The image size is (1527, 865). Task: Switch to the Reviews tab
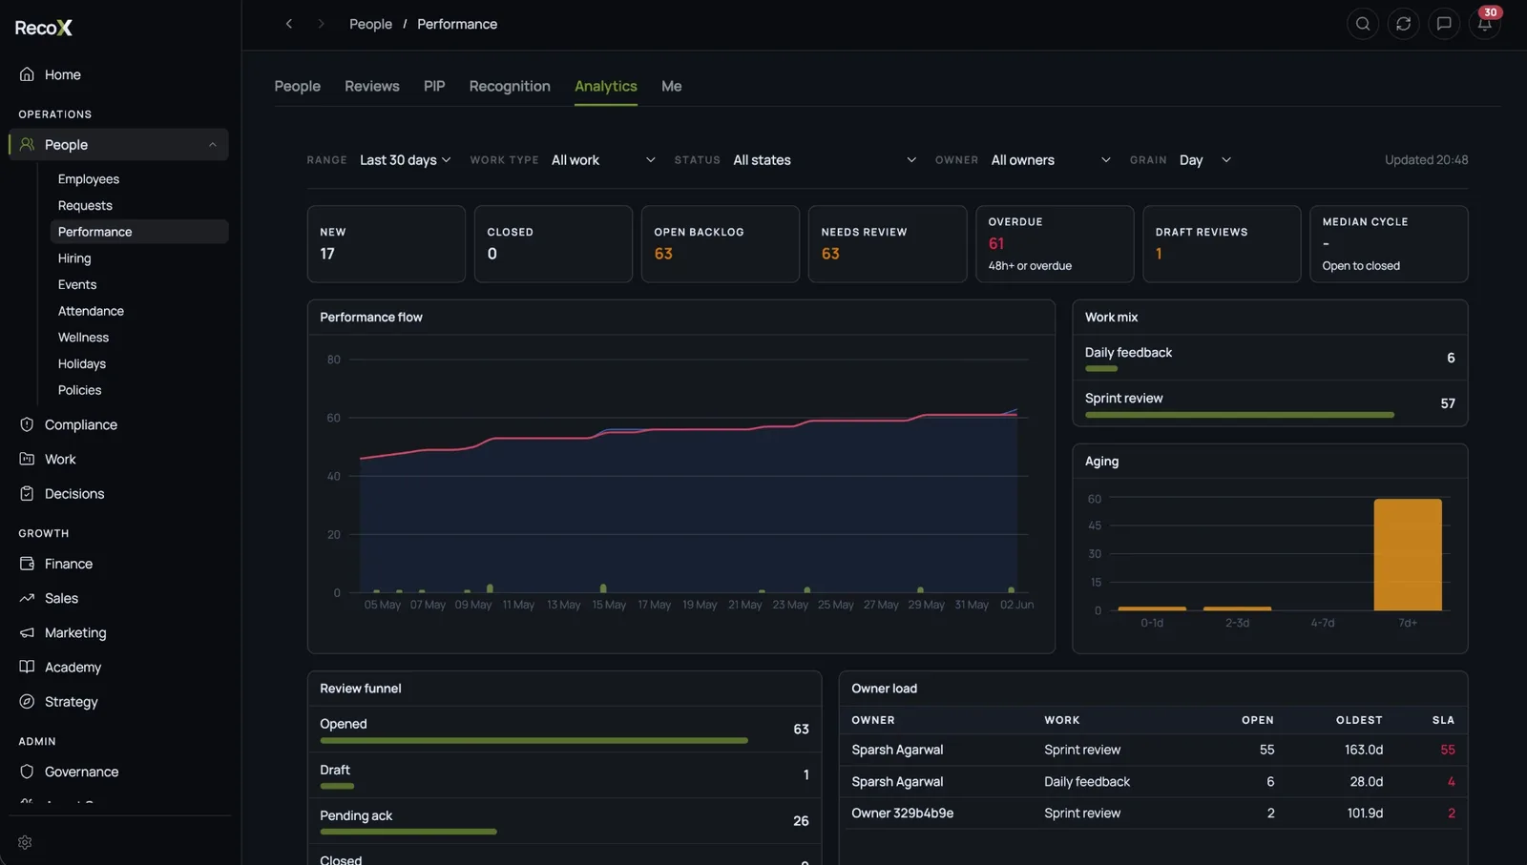(x=372, y=86)
